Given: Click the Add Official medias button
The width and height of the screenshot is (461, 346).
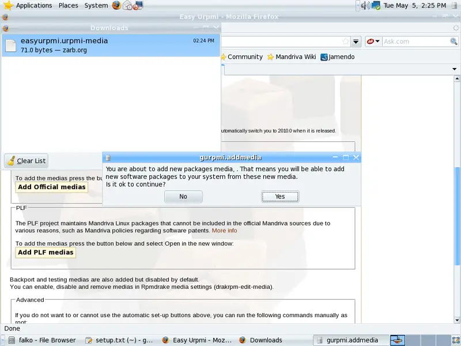Looking at the screenshot, I should pyautogui.click(x=51, y=187).
